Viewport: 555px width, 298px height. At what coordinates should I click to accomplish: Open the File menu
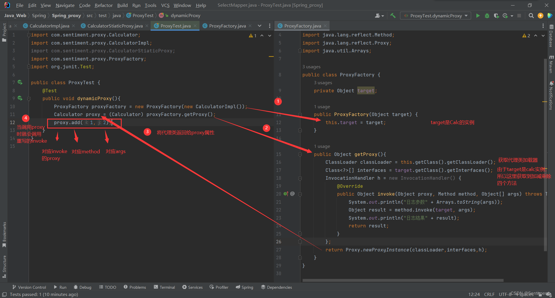20,5
